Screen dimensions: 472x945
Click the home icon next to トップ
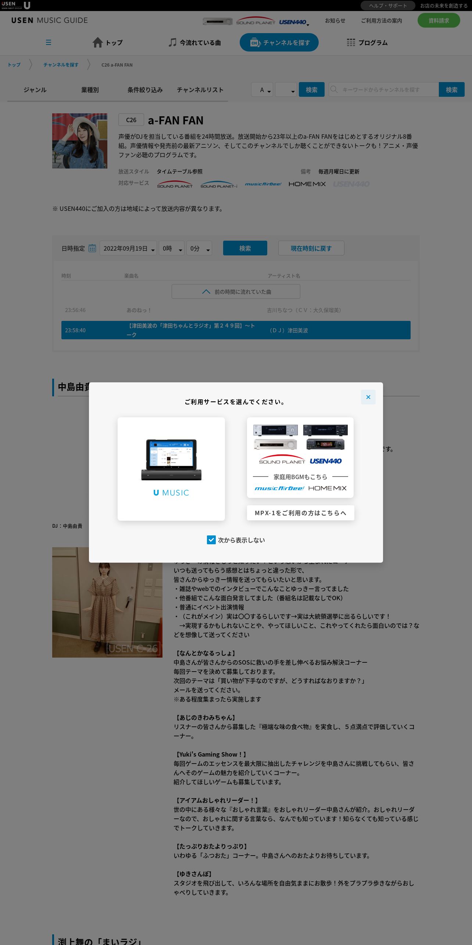pyautogui.click(x=97, y=42)
